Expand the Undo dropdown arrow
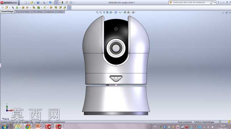Viewport: 231px width, 129px height. click(53, 3)
